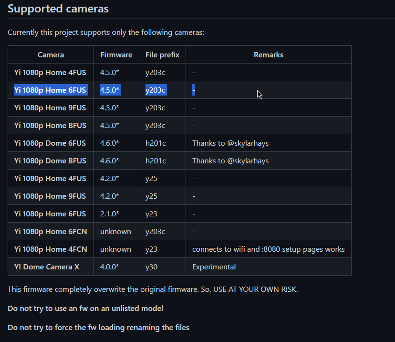The height and width of the screenshot is (342, 395).
Task: Click the "Yi 1080p Home BFUS" camera cell
Action: pyautogui.click(x=50, y=125)
